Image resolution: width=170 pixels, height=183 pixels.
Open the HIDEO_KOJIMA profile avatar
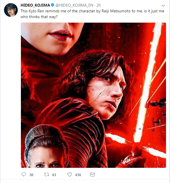point(11,10)
